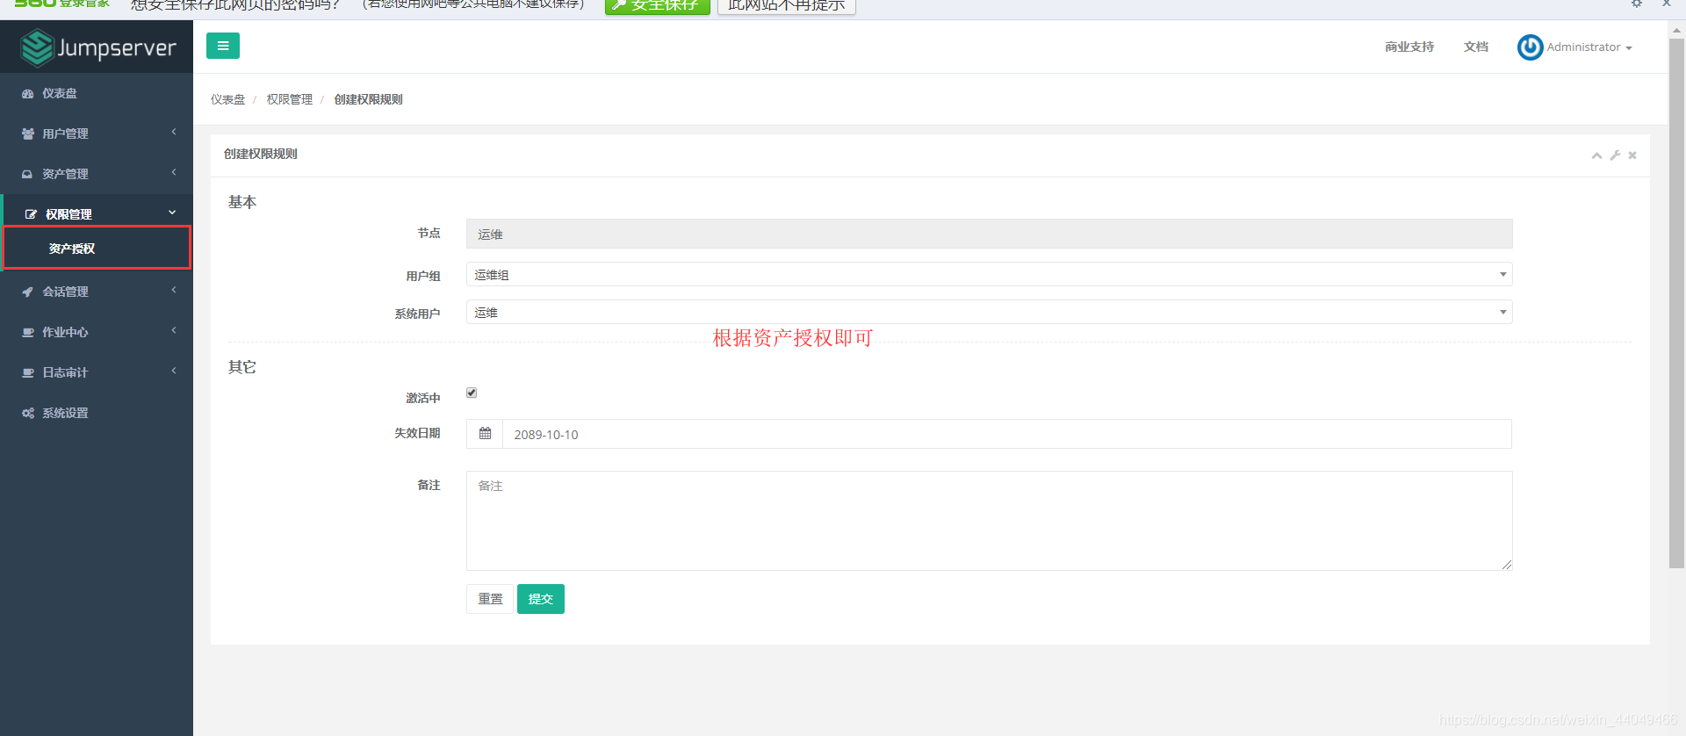Click the 用户管理 users icon
1686x736 pixels.
click(x=28, y=133)
